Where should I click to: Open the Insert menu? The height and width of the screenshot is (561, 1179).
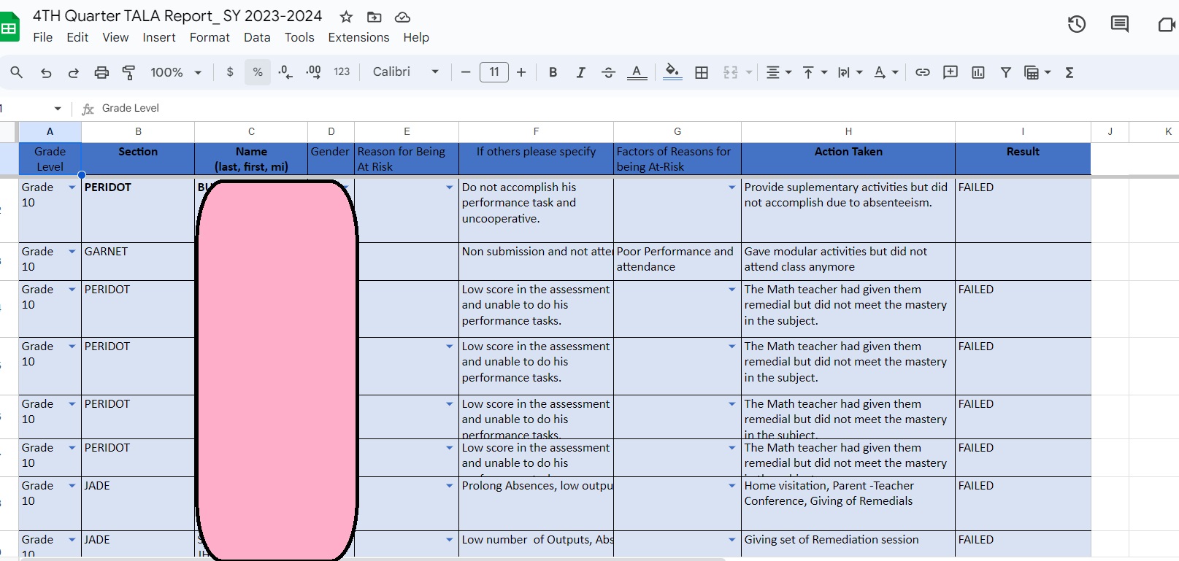(159, 37)
